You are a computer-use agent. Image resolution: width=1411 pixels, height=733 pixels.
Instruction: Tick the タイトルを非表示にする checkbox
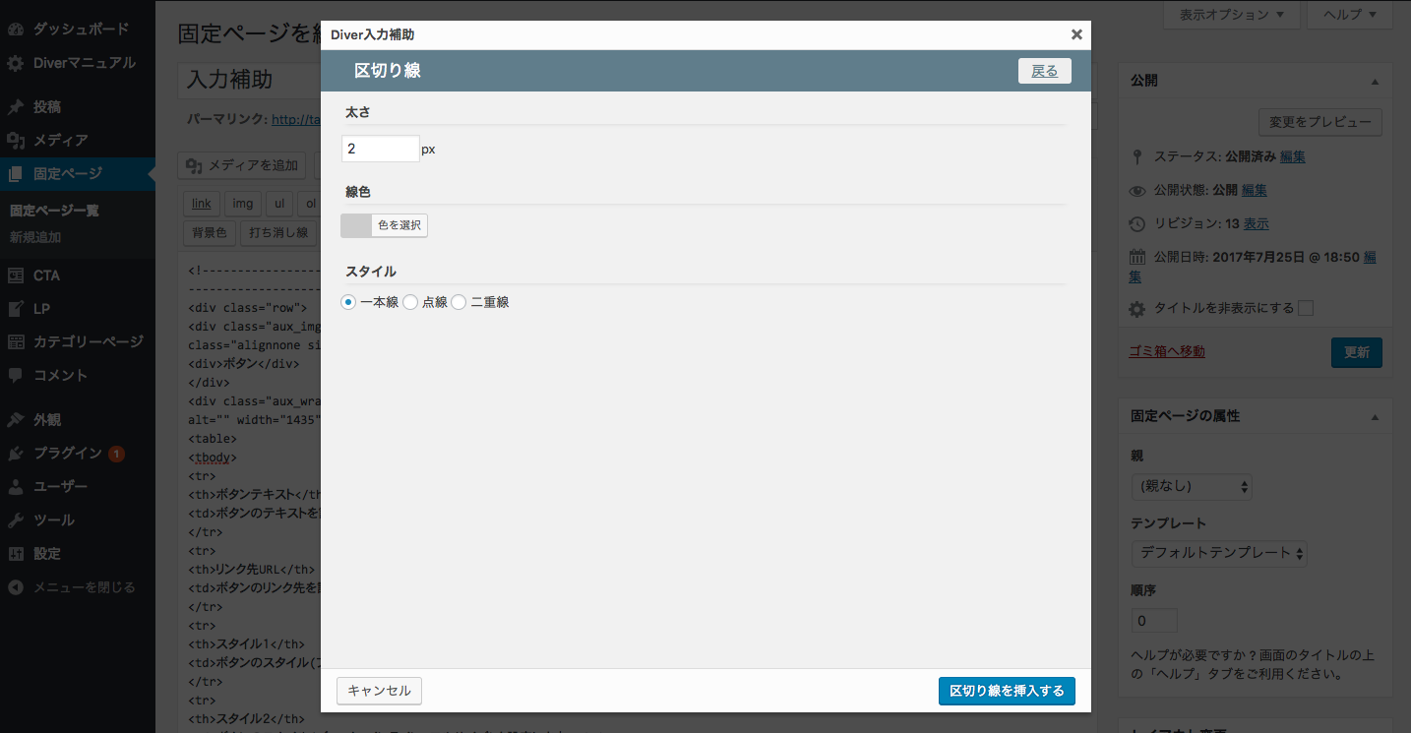tap(1306, 308)
